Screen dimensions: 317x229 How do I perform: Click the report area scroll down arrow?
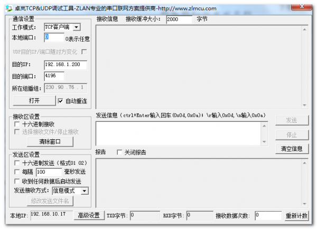point(304,204)
